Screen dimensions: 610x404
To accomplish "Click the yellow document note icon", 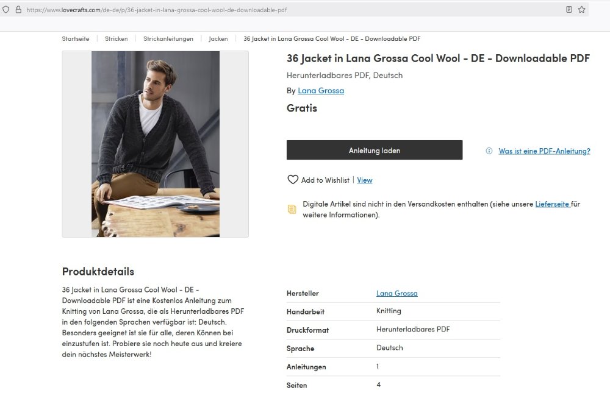I will point(292,210).
